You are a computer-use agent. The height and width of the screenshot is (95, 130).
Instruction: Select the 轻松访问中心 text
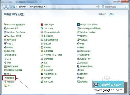point(86,51)
